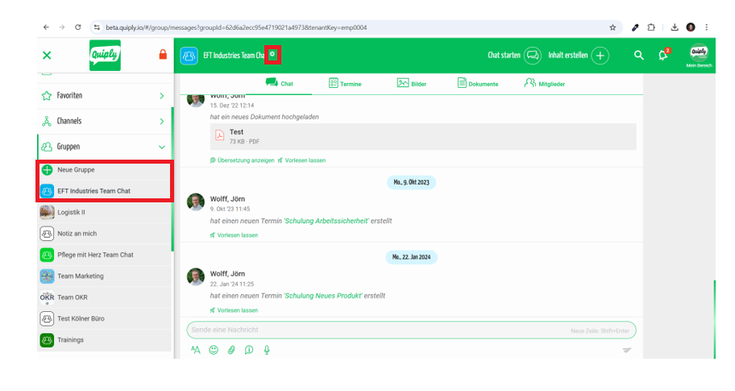
Task: Click Wolff, Jörn avatar on 9. Okt message
Action: (x=196, y=202)
